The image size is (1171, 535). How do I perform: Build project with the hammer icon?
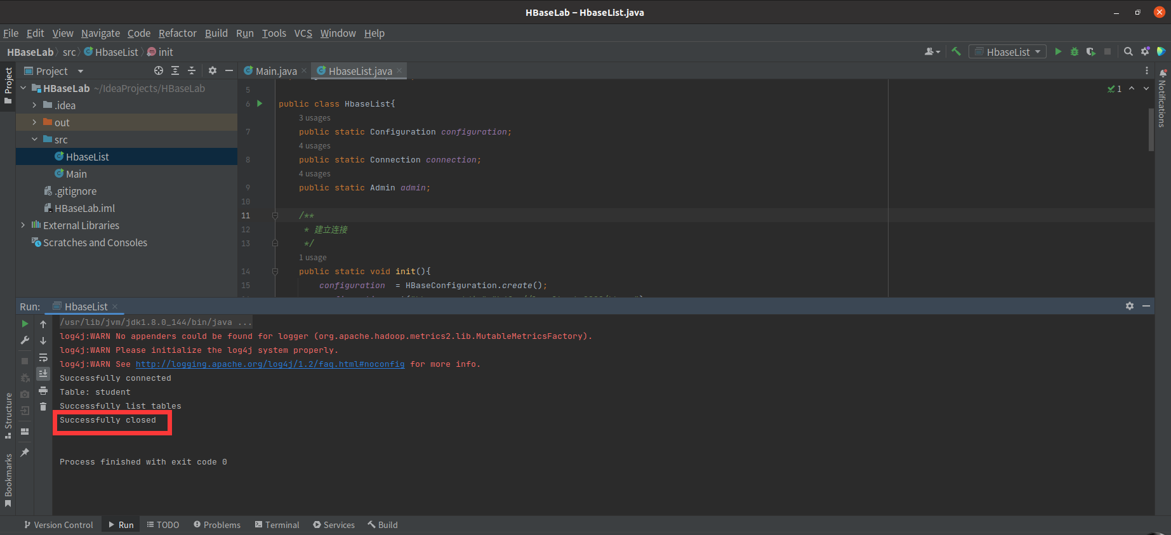click(956, 51)
